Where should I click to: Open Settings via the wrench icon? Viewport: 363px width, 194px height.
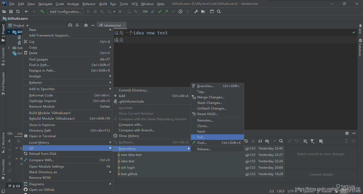pos(196,11)
